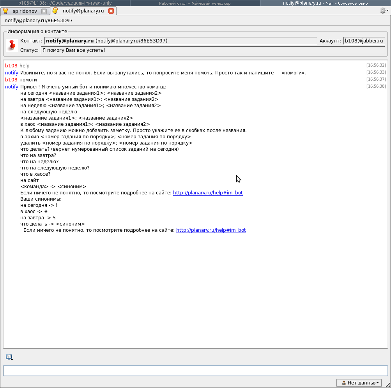Open the gear settings menu at top right

click(383, 11)
